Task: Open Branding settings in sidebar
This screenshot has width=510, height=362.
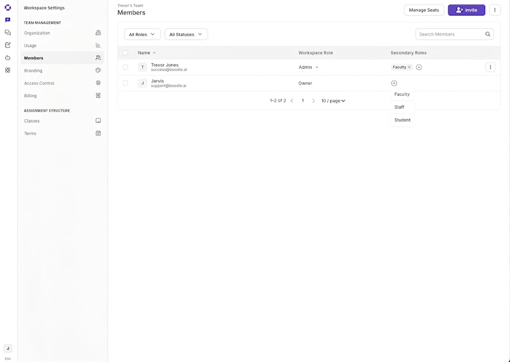Action: [x=62, y=71]
